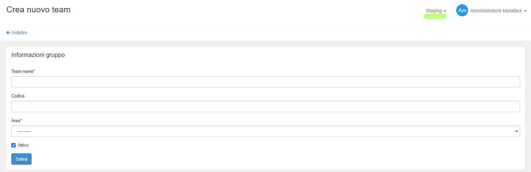The image size is (531, 172).
Task: Open the Area select dropdown
Action: click(x=265, y=131)
